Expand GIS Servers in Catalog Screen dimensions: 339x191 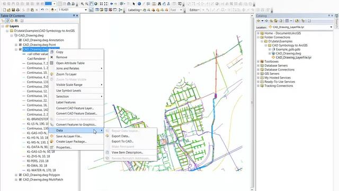(x=258, y=74)
